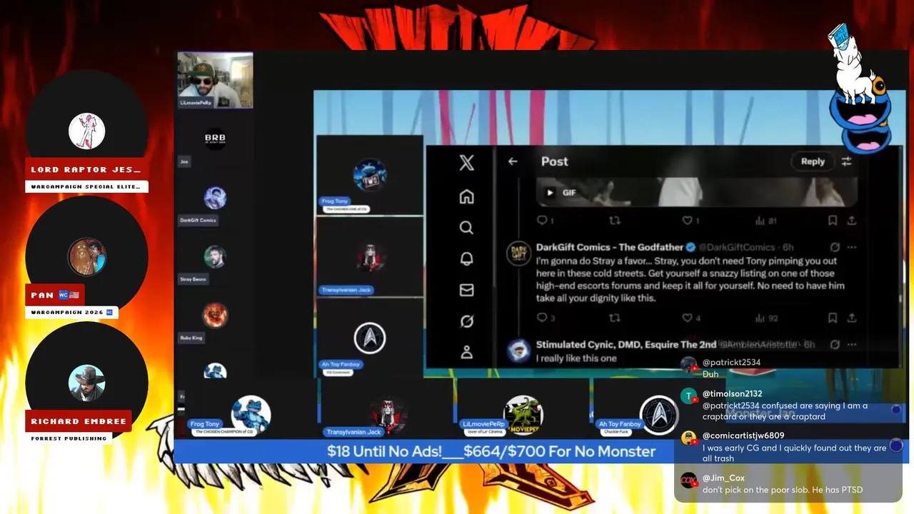The width and height of the screenshot is (914, 514).
Task: Click the Richard Embree cowboy avatar
Action: point(87,383)
